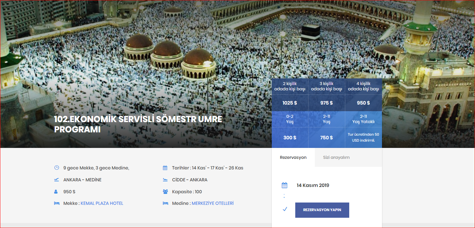Image resolution: width=475 pixels, height=228 pixels.
Task: Select the 1025 $ two-person room price
Action: pos(290,103)
